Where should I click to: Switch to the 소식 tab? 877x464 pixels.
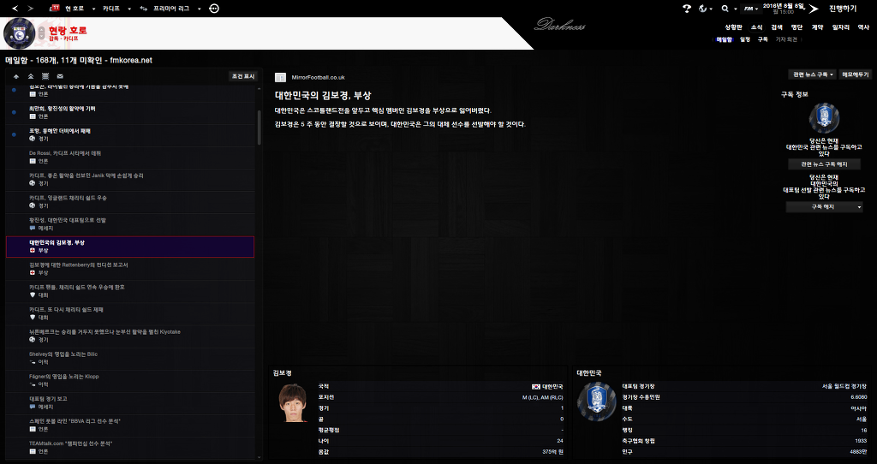757,27
